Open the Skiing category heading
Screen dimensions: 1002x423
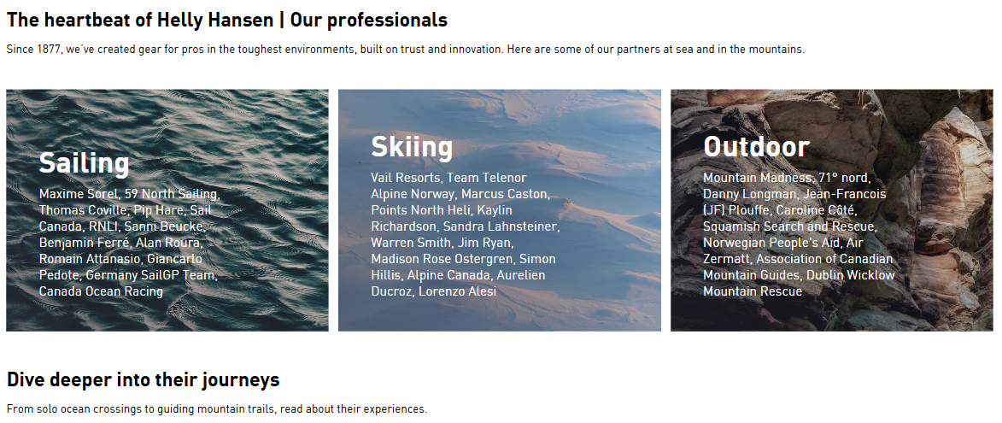[412, 147]
